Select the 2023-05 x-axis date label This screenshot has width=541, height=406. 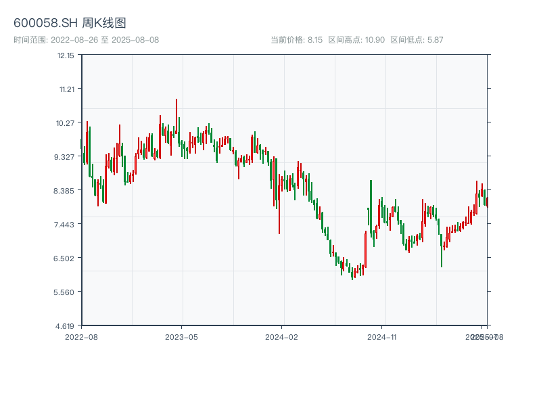[x=181, y=336]
